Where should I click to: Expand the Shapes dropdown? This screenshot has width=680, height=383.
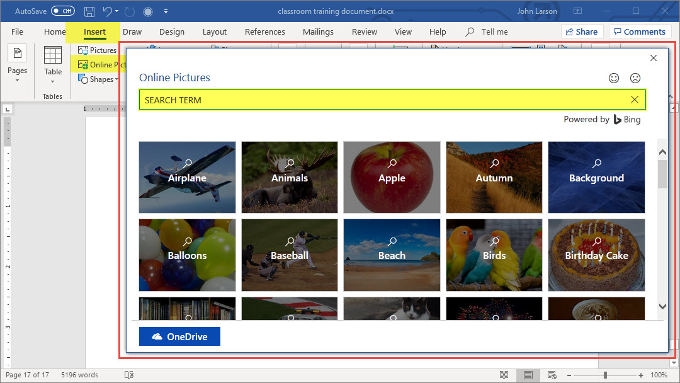[x=116, y=80]
